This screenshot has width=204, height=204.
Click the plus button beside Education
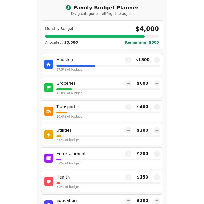157,201
